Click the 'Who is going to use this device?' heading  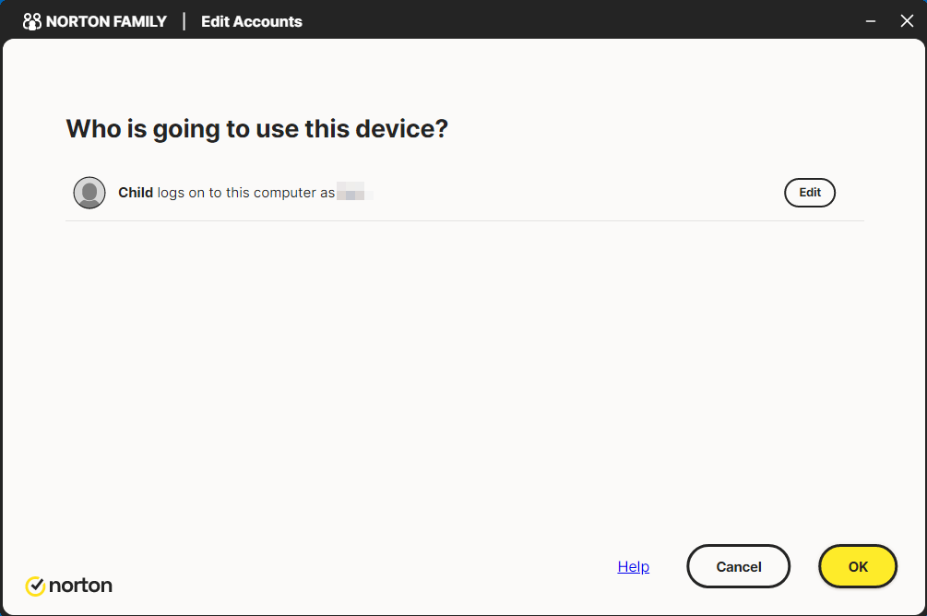coord(257,129)
